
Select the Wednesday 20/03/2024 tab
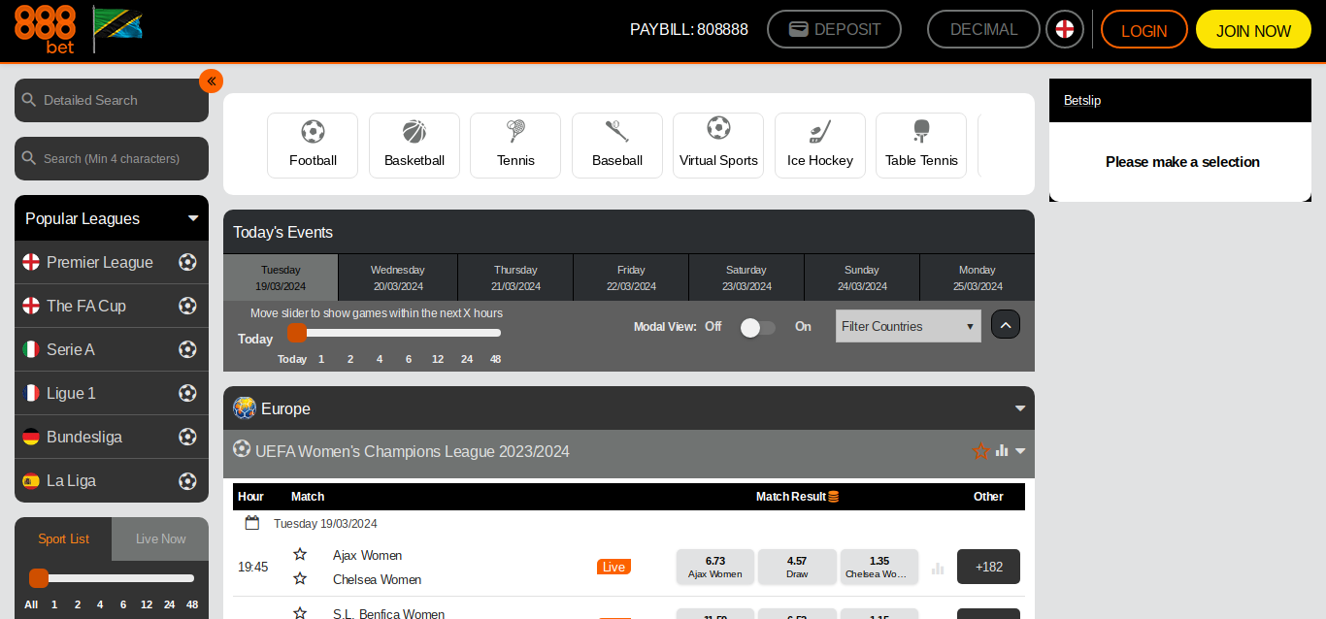(x=398, y=277)
